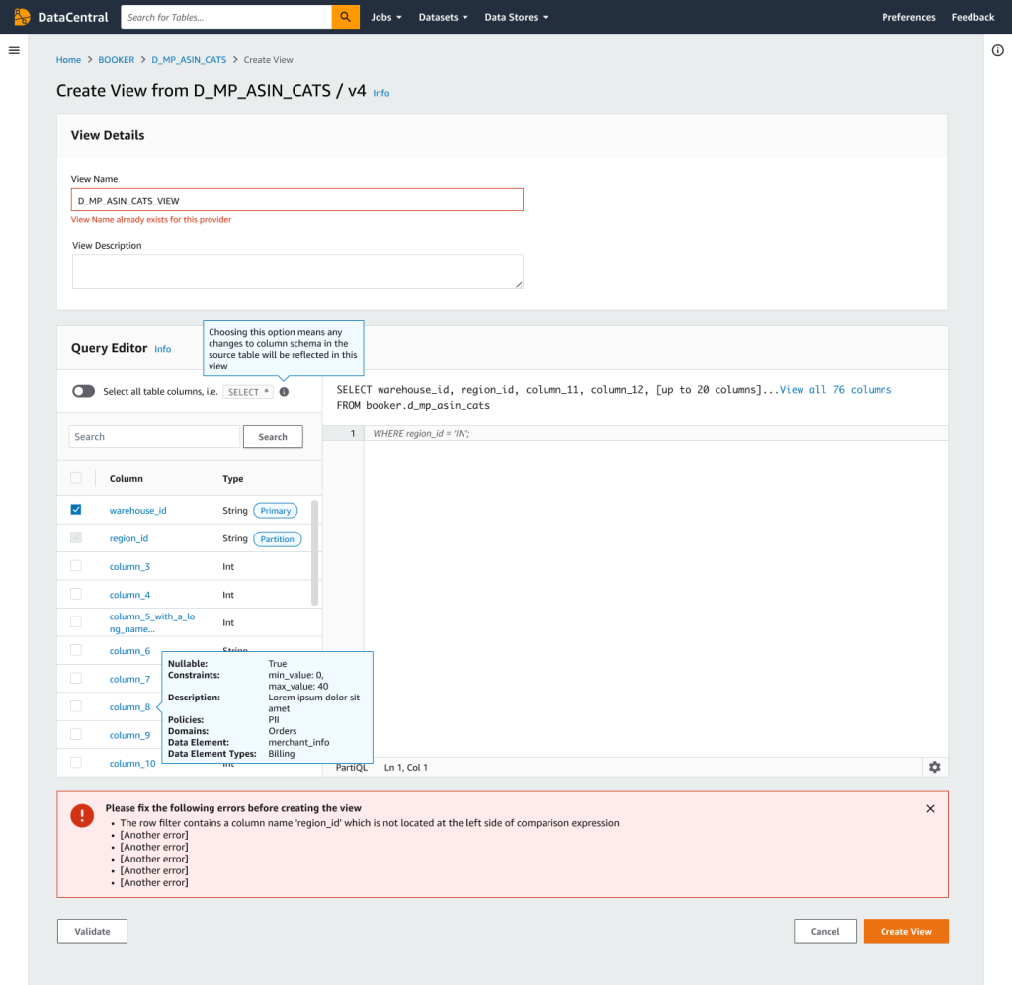Click the orange search magnifier icon

345,17
